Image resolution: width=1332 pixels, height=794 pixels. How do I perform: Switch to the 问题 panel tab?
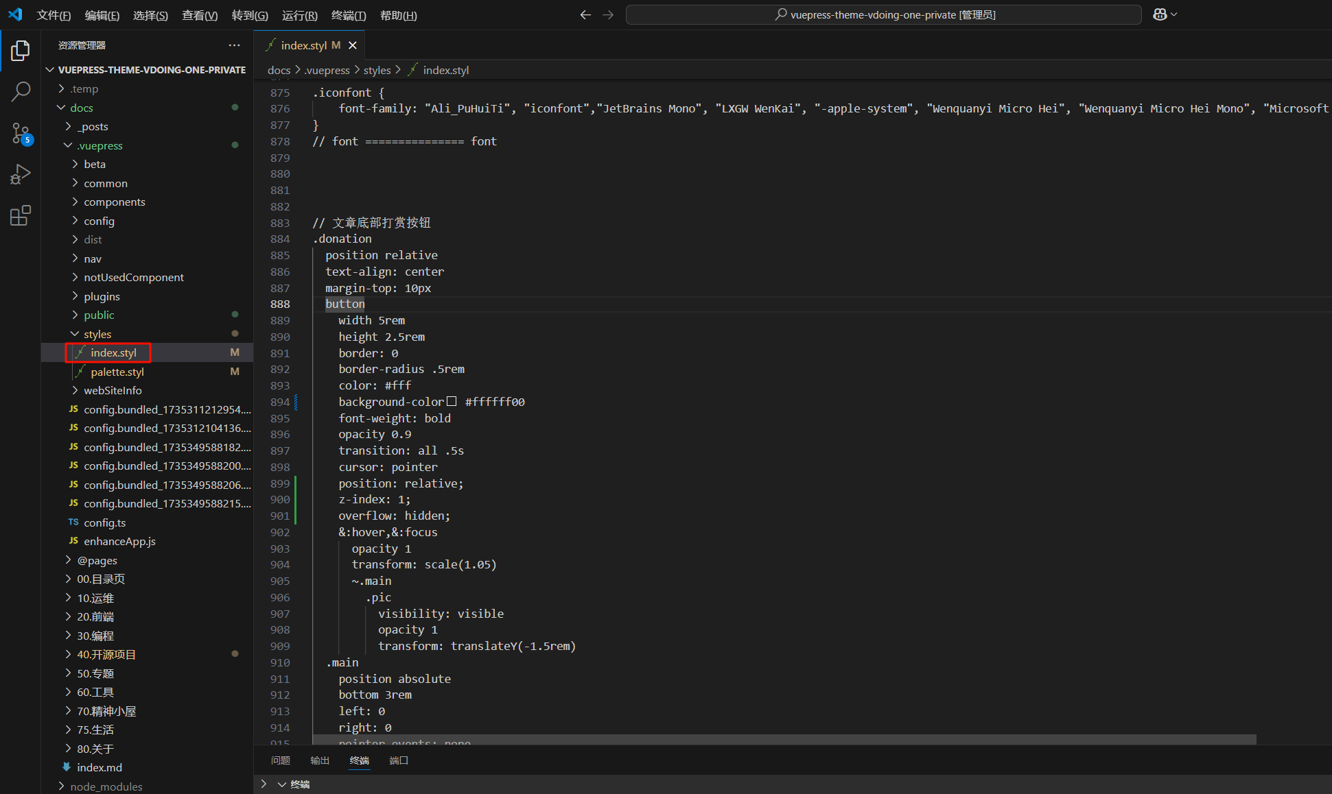(280, 760)
